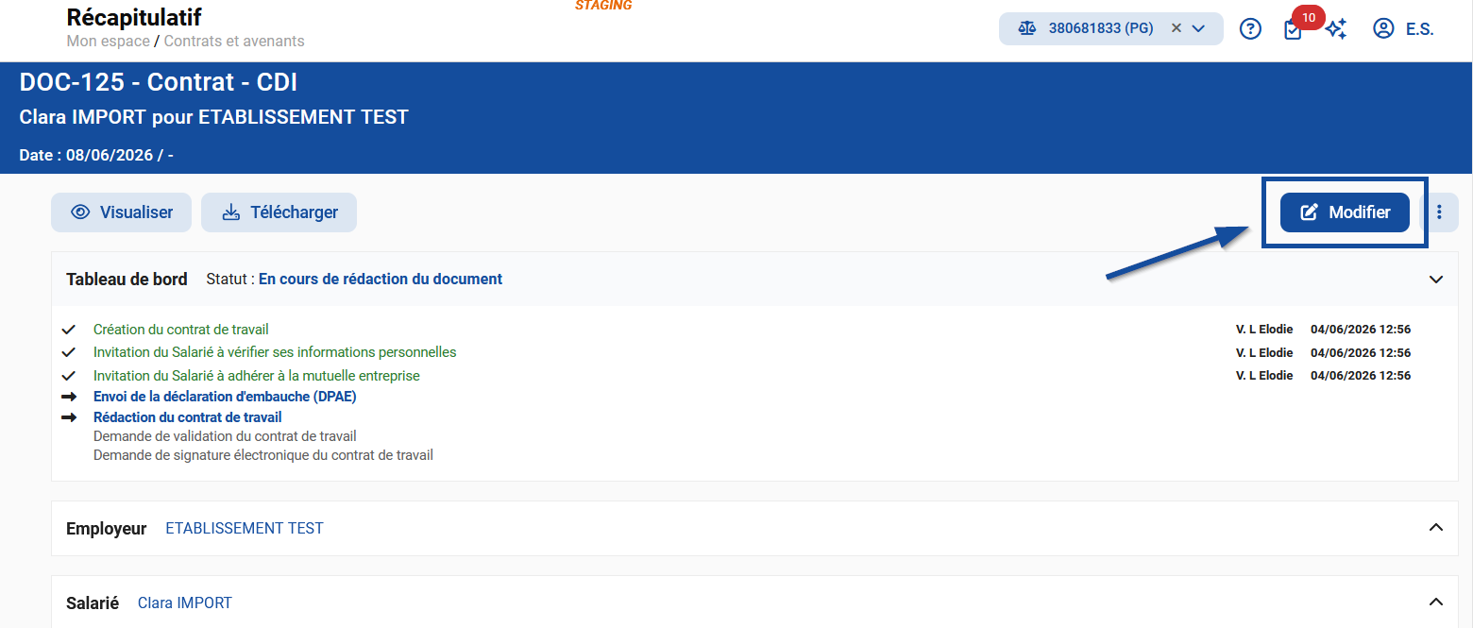Viewport: 1473px width, 628px height.
Task: Click arrow icon beside Envoi de la déclaration
Action: point(68,397)
